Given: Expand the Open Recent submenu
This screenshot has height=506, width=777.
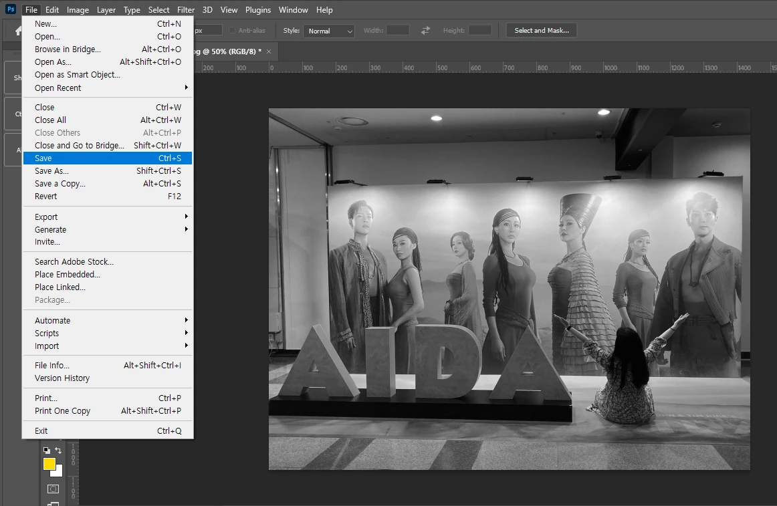Looking at the screenshot, I should [108, 88].
